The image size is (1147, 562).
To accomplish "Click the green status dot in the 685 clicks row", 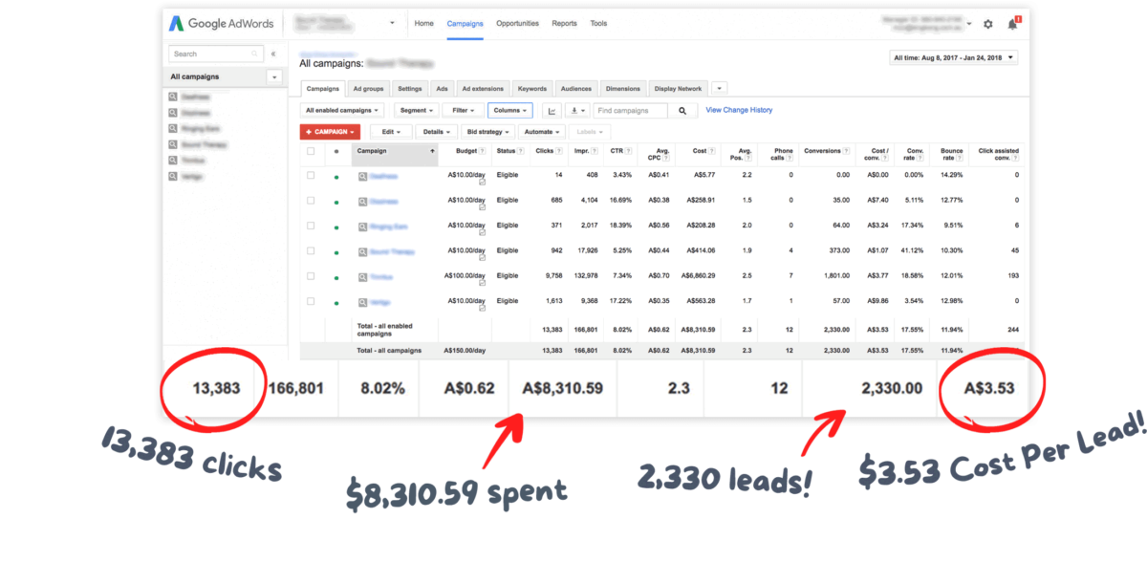I will [x=335, y=202].
